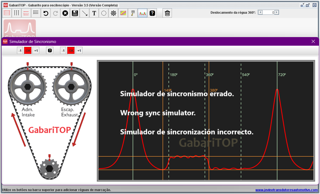Viewport: 320px width, 194px height.
Task: Add black solid vertical rulers
Action: 16,13
